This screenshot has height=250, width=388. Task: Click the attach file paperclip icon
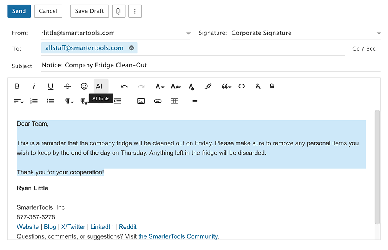pos(118,11)
